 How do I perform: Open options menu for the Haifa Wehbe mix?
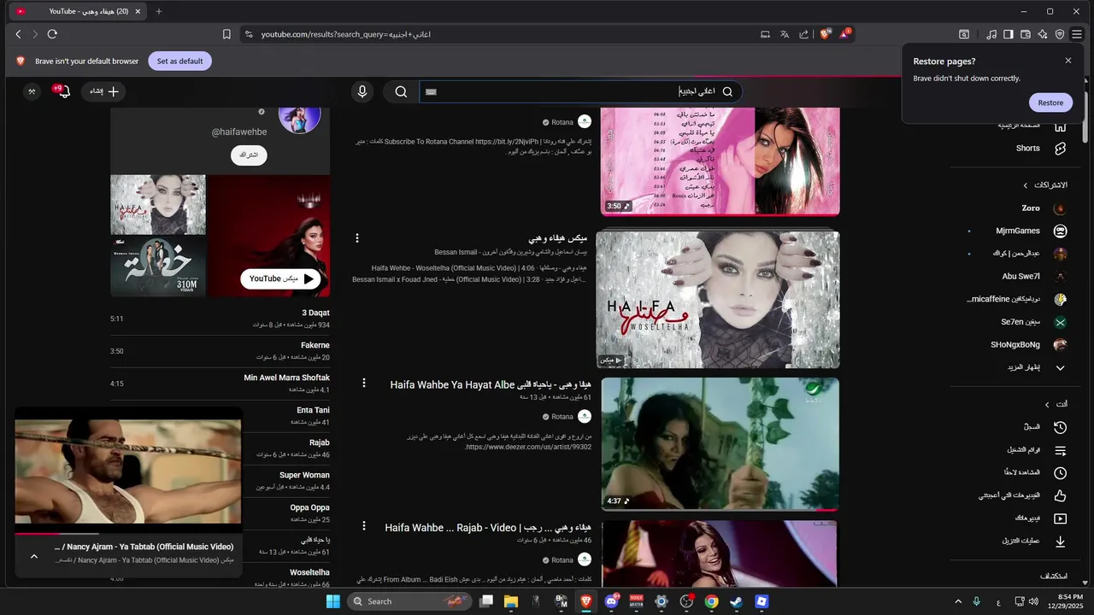[357, 238]
